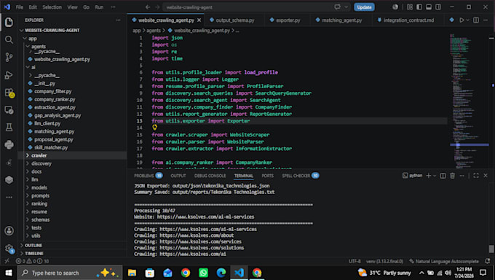
Task: Open the run button dropdown arrow
Action: 467,20
